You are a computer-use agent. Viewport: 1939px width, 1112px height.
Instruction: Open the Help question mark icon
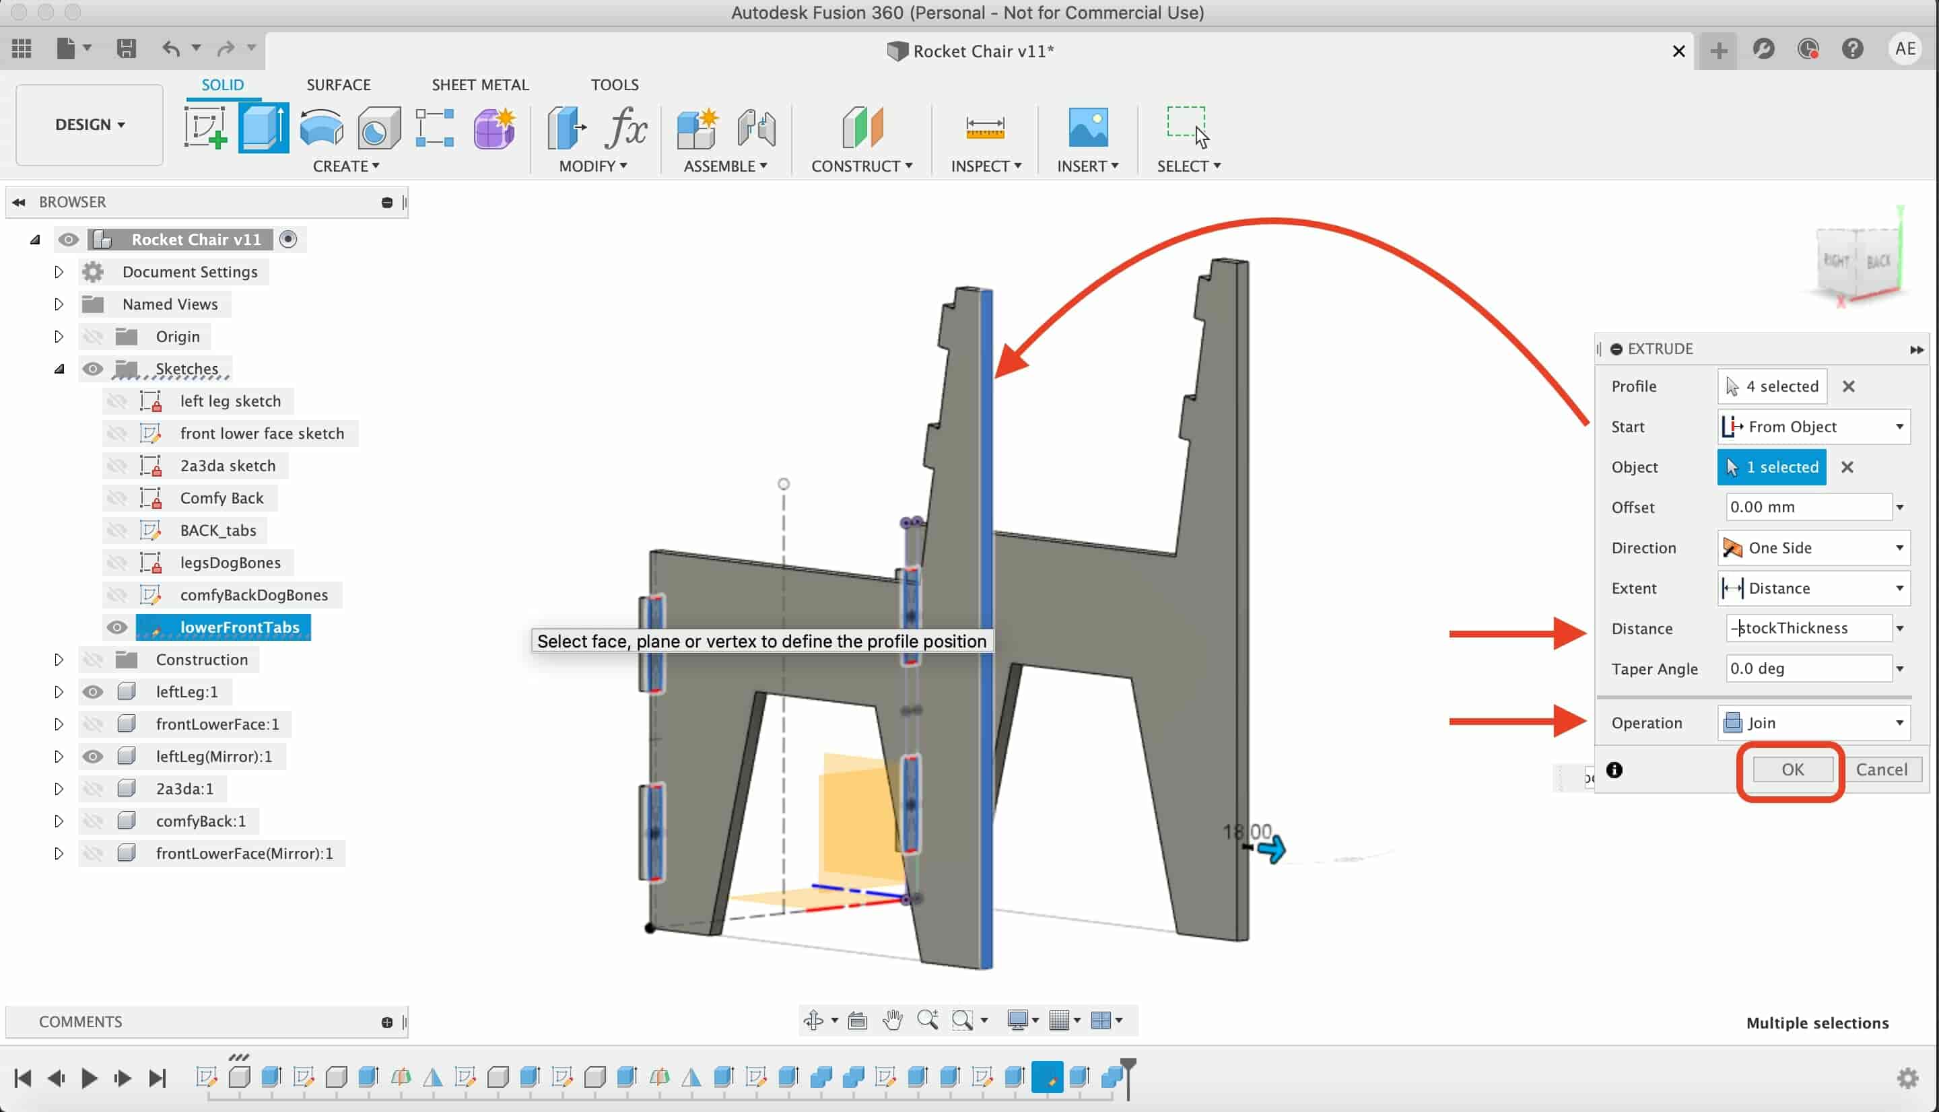tap(1852, 49)
